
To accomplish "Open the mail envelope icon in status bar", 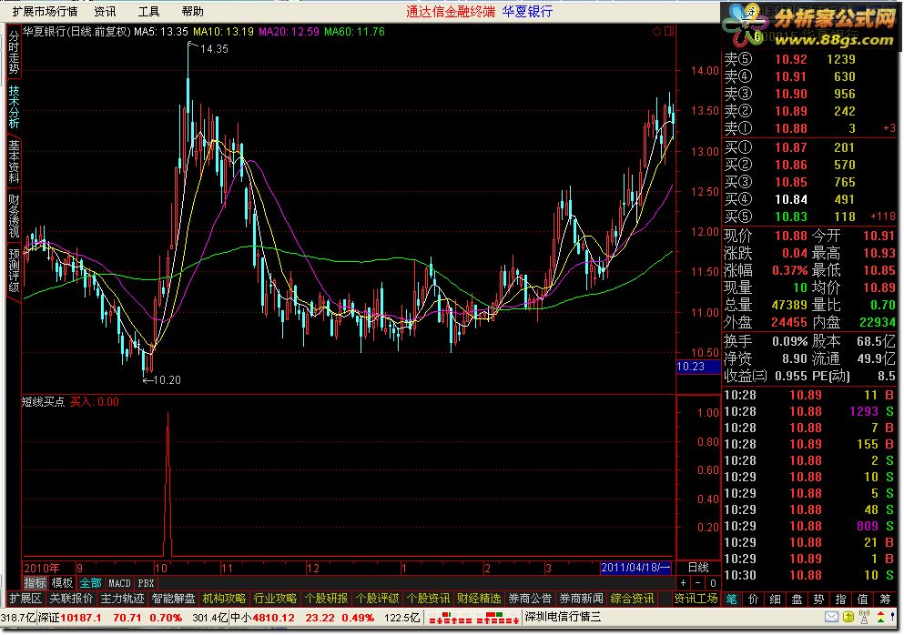I will coord(831,617).
